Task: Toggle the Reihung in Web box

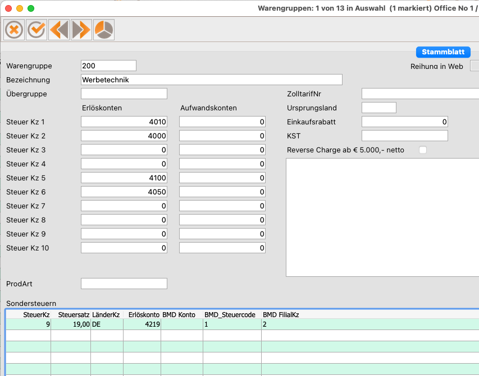Action: click(475, 66)
